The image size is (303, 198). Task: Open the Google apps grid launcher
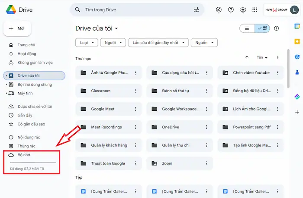(x=255, y=9)
